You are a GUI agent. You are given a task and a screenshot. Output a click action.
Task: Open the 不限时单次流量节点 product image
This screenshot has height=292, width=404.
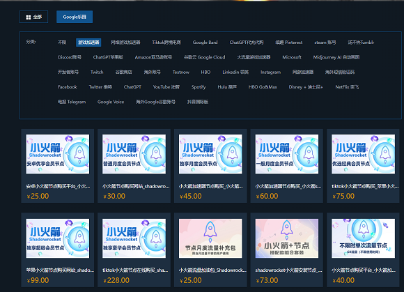coord(364,238)
